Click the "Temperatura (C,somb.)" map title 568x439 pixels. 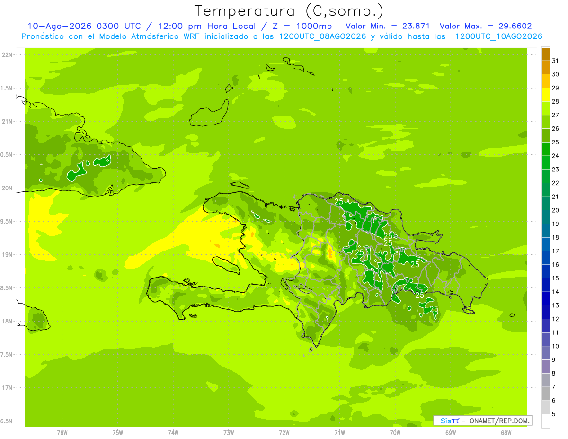coord(289,11)
